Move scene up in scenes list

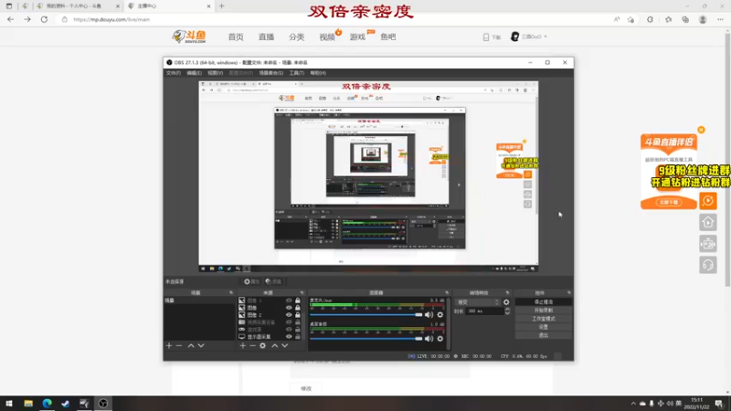(x=191, y=346)
